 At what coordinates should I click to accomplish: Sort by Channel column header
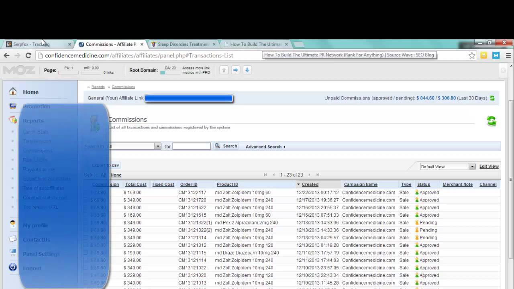[488, 184]
